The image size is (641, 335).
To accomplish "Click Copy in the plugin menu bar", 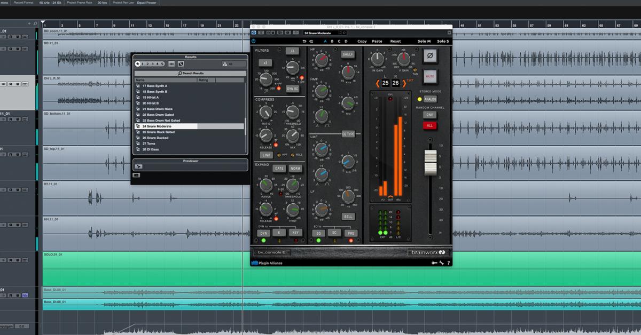I will 362,41.
